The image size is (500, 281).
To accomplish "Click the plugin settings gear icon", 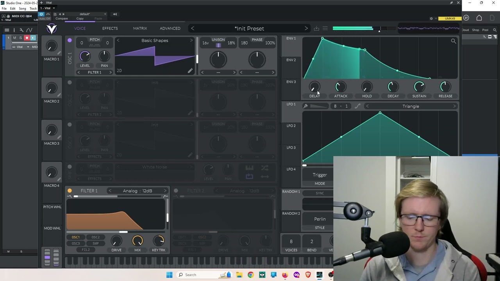I will pyautogui.click(x=431, y=18).
